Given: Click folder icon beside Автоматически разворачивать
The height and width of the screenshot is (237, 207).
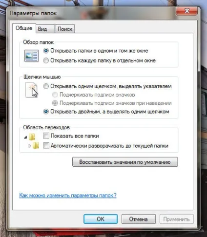Looking at the screenshot, I should [36, 145].
